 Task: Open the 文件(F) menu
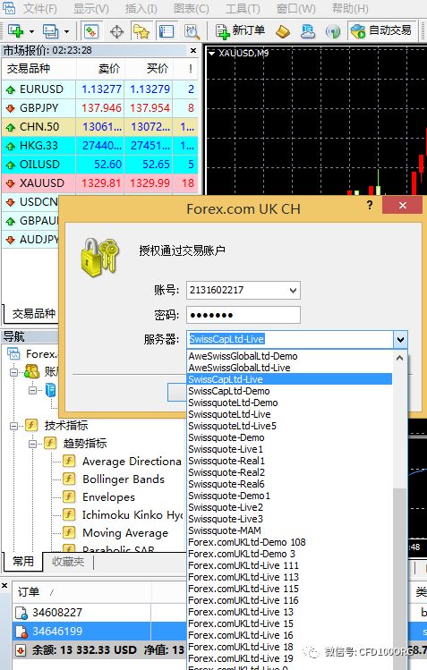[x=39, y=8]
